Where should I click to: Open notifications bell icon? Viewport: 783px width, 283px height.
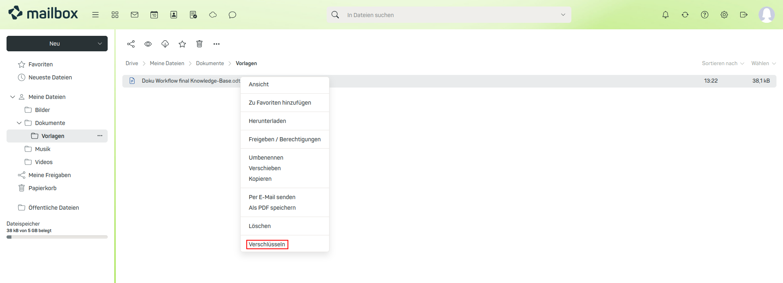point(666,15)
